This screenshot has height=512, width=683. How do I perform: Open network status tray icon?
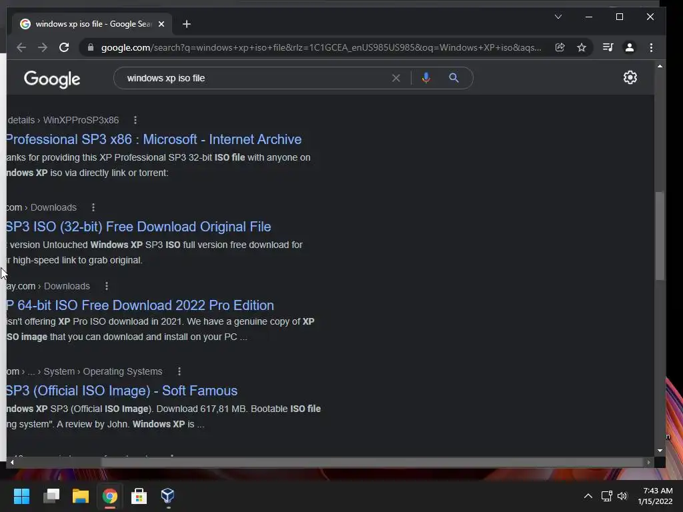[606, 496]
